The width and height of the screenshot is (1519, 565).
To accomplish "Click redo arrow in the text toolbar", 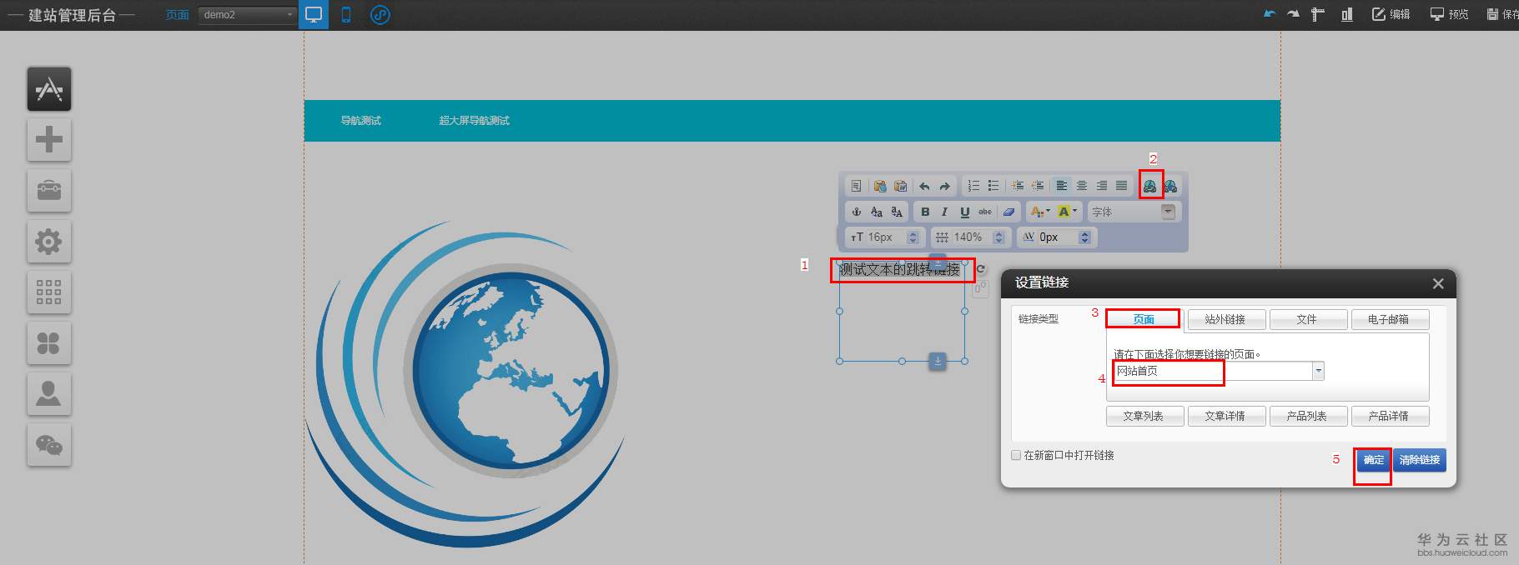I will point(944,186).
